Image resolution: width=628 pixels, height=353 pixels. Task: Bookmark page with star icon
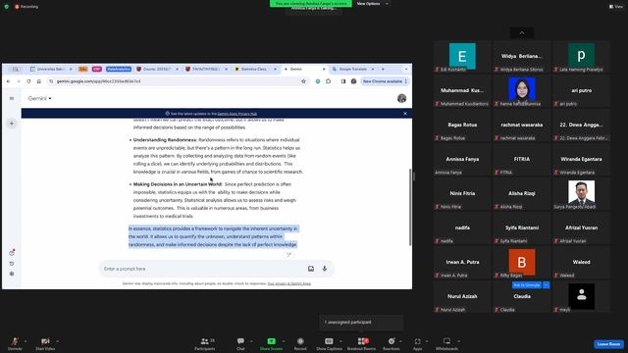pos(303,81)
